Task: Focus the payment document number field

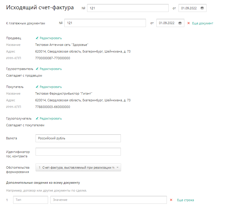Action: tap(105, 23)
